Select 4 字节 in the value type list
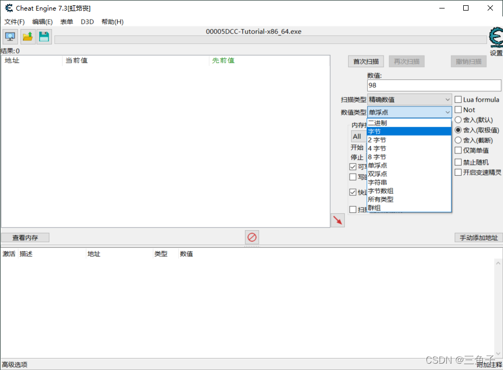The height and width of the screenshot is (370, 503). pyautogui.click(x=409, y=149)
